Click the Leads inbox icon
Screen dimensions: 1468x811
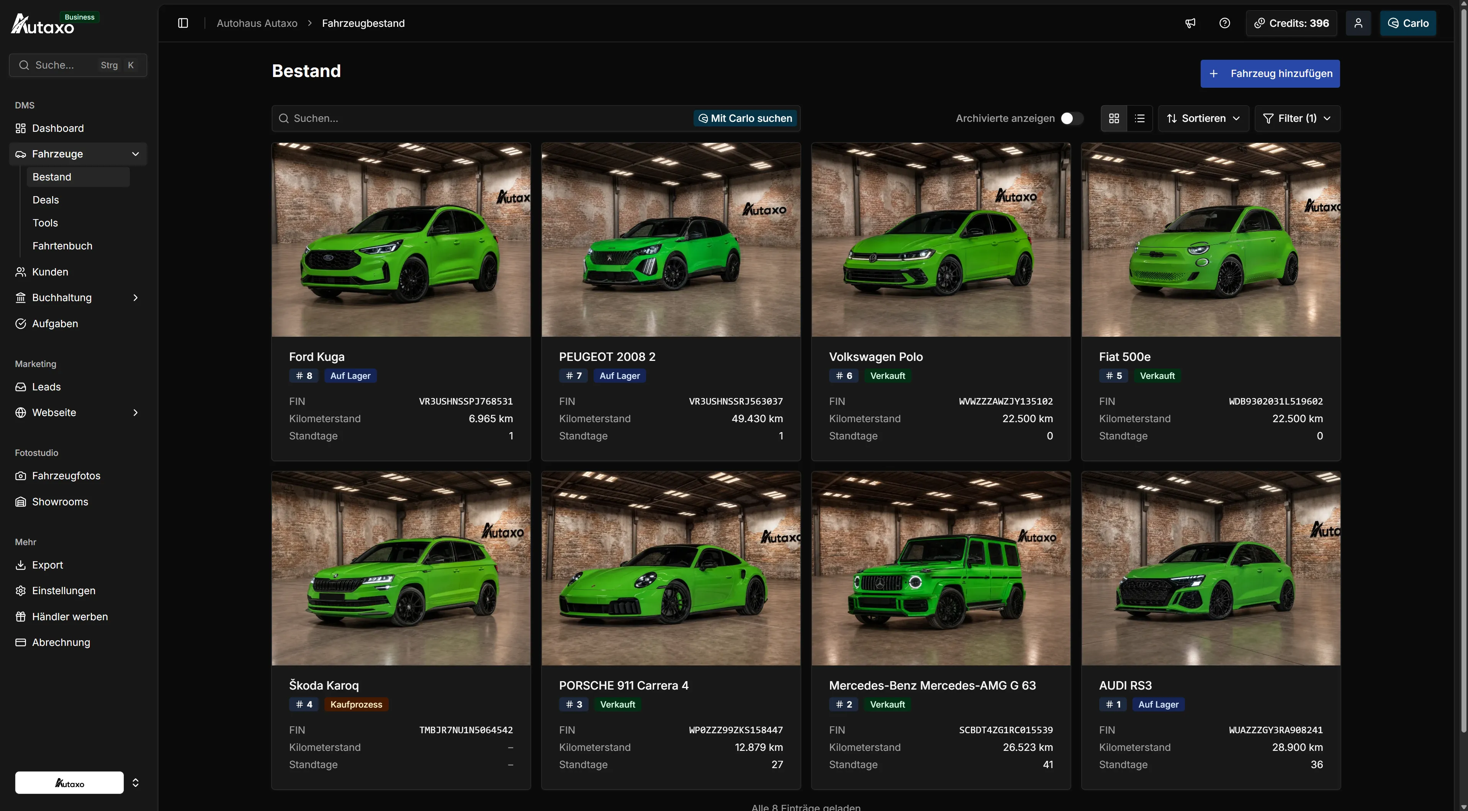pyautogui.click(x=21, y=387)
